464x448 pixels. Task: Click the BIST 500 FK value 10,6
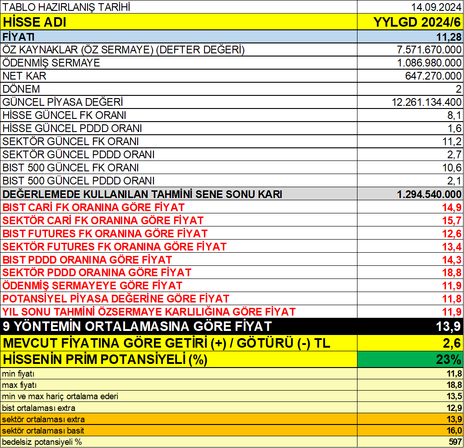click(452, 168)
